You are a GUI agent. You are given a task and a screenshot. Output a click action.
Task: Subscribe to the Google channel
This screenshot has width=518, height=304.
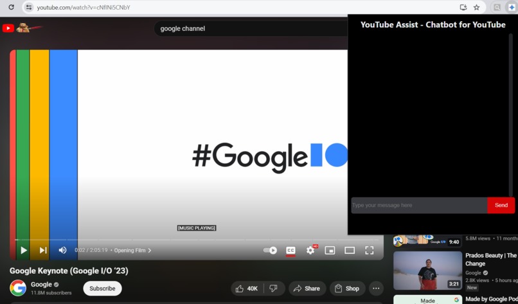[102, 288]
